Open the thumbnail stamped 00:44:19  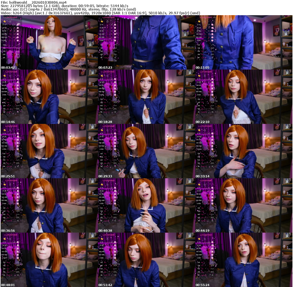click(x=244, y=205)
